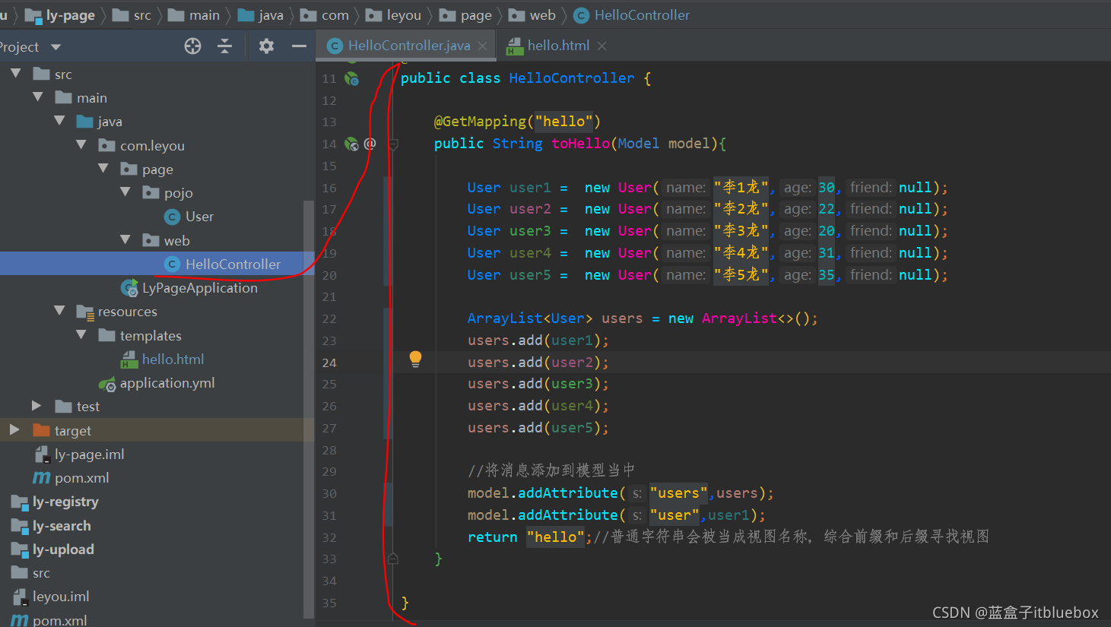1111x627 pixels.
Task: Collapse the pojo package
Action: tap(125, 192)
